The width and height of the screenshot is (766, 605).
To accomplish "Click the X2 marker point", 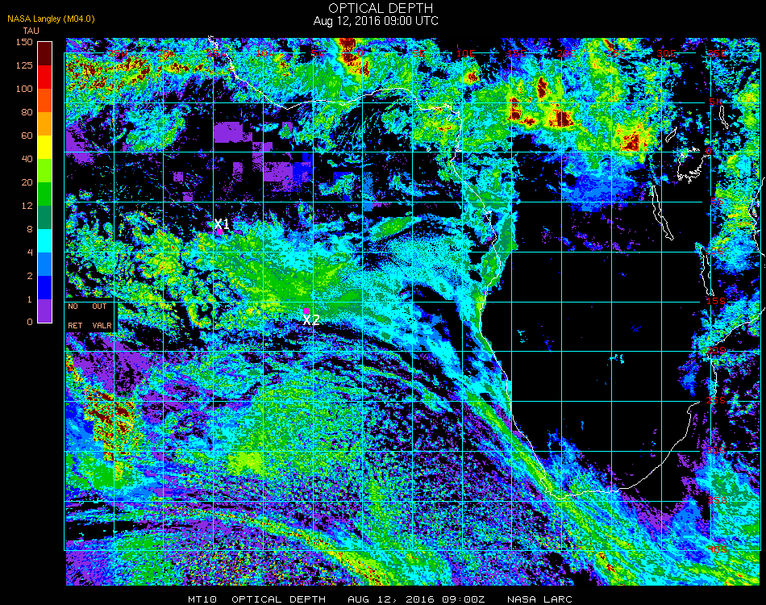I will 306,311.
